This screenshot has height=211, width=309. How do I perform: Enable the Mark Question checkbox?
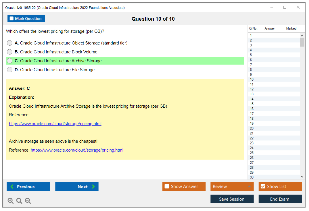click(x=11, y=18)
